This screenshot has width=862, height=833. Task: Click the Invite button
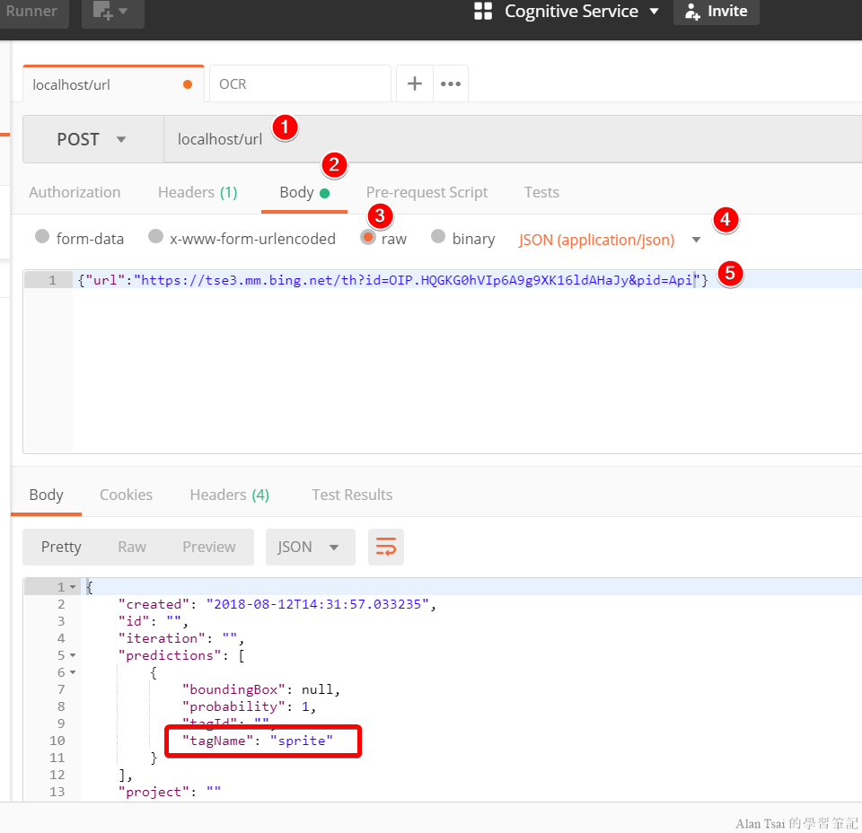tap(717, 12)
